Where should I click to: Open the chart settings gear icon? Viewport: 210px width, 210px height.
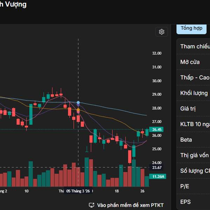tap(161, 32)
